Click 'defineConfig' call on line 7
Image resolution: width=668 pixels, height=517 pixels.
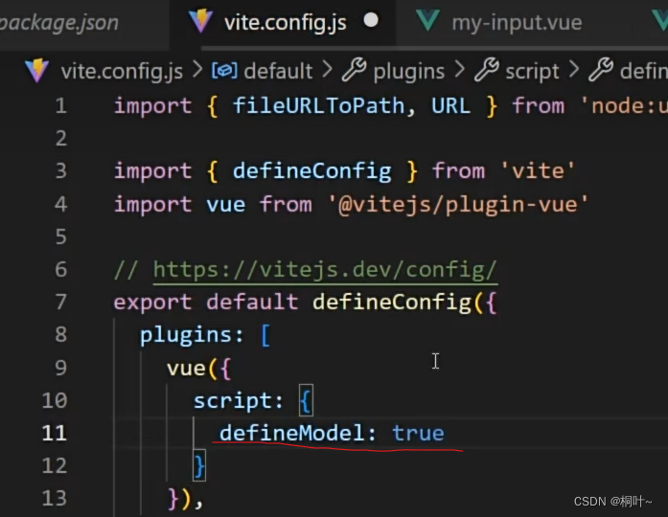click(392, 303)
